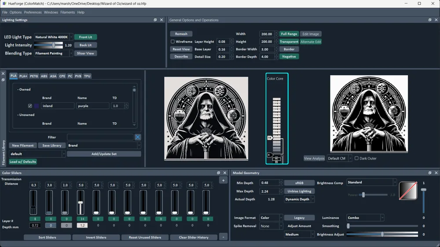Open Dynamic Depth dropdown

coord(299,200)
